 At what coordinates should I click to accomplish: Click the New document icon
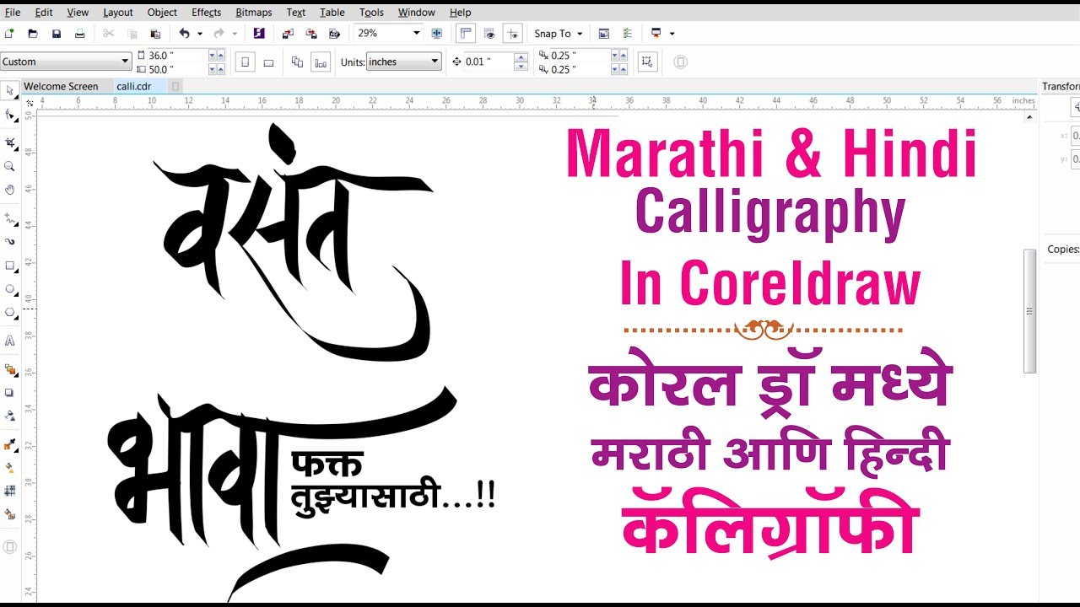pyautogui.click(x=9, y=34)
